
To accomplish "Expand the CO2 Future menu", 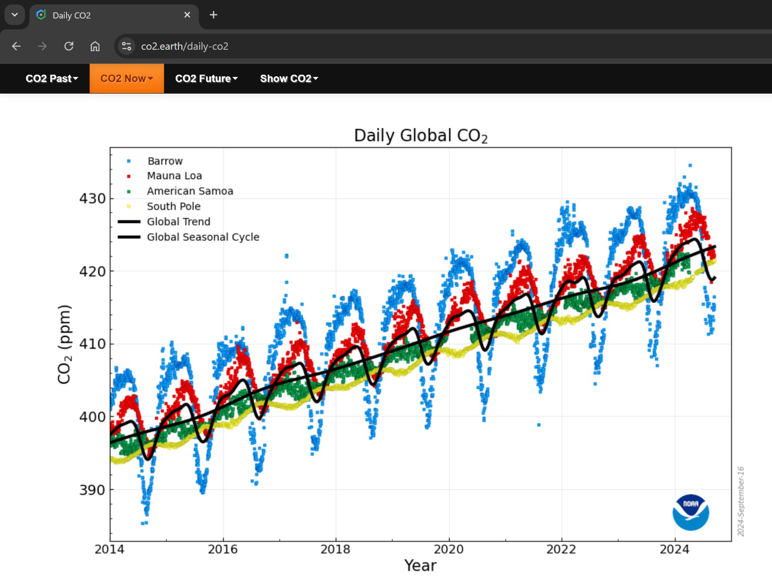I will click(207, 79).
